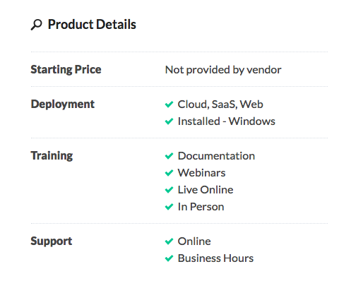Screen dimensions: 339x293
Task: Click the checkmark icon next to Webinars
Action: [169, 173]
